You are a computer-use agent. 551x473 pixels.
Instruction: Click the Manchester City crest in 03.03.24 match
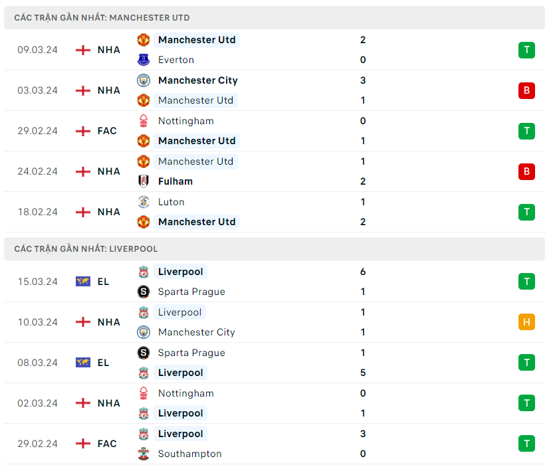tap(144, 80)
